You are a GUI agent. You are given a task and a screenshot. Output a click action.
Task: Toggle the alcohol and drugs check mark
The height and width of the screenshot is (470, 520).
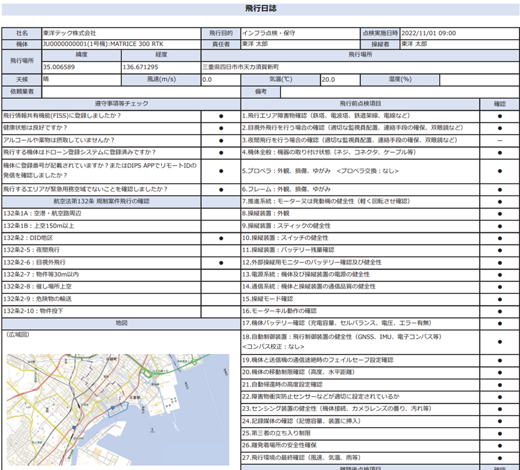221,141
